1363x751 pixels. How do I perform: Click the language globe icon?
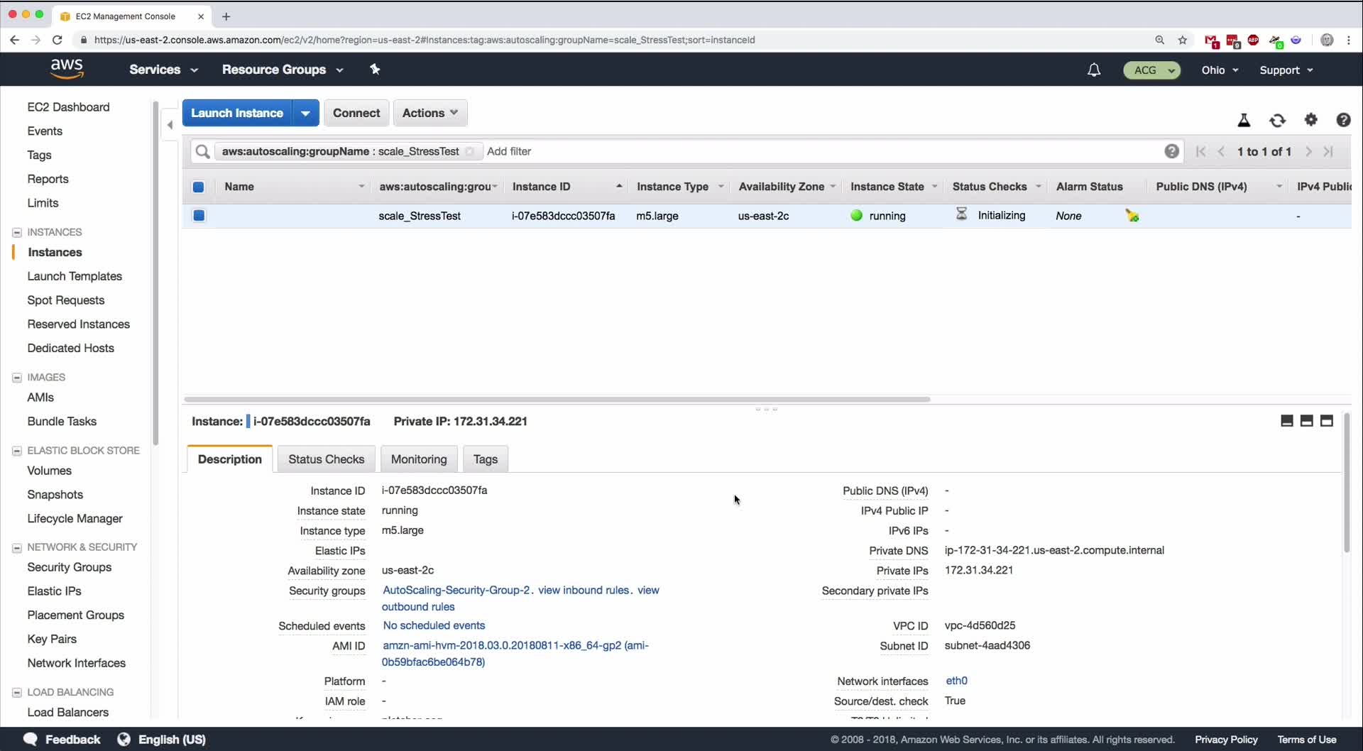click(x=124, y=739)
